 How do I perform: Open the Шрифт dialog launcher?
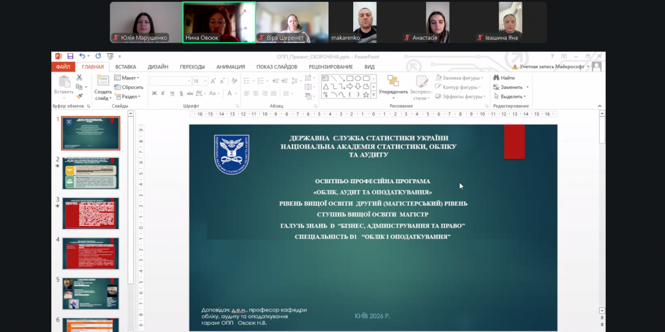tap(237, 106)
